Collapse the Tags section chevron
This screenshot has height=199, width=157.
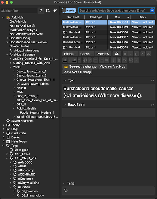(64, 183)
